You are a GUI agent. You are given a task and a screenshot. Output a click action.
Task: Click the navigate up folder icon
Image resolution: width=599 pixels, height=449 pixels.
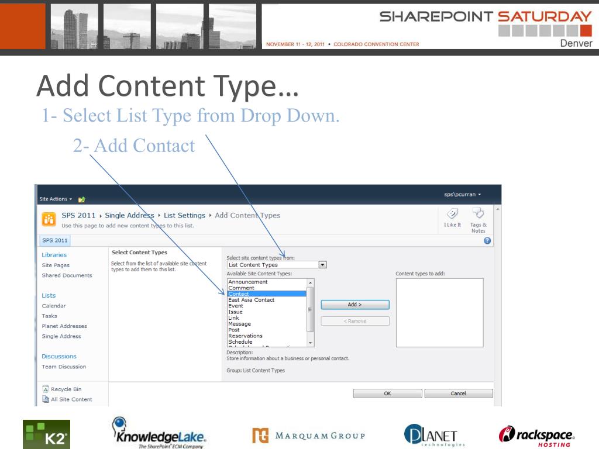pyautogui.click(x=81, y=199)
